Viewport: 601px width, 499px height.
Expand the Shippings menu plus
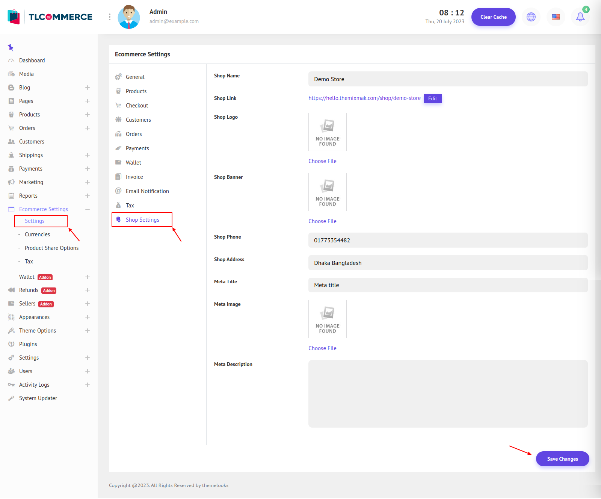[x=88, y=155]
